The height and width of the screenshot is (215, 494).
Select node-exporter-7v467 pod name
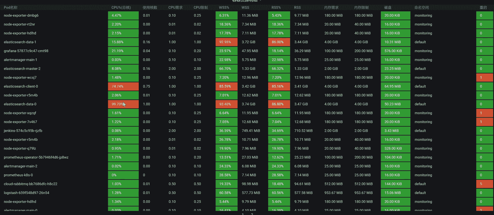(x=20, y=122)
